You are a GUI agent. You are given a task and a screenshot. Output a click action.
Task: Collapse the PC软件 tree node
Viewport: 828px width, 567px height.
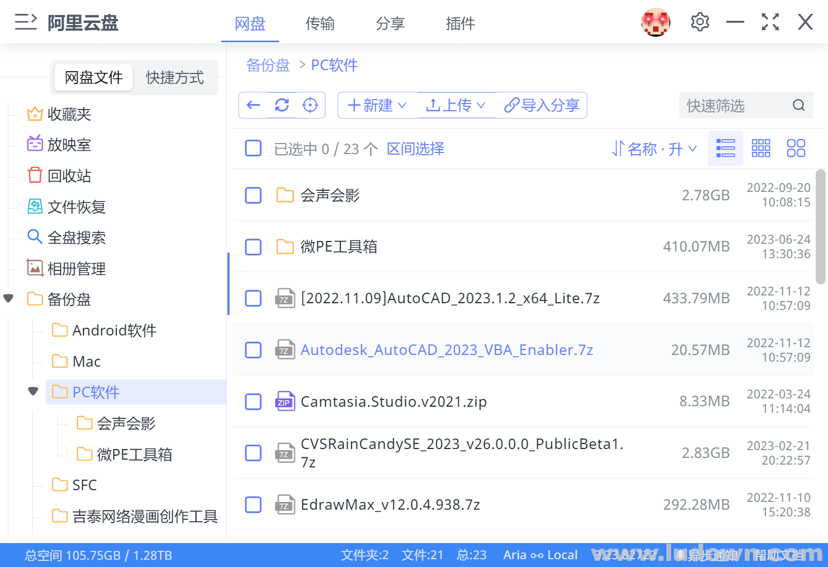coord(33,392)
